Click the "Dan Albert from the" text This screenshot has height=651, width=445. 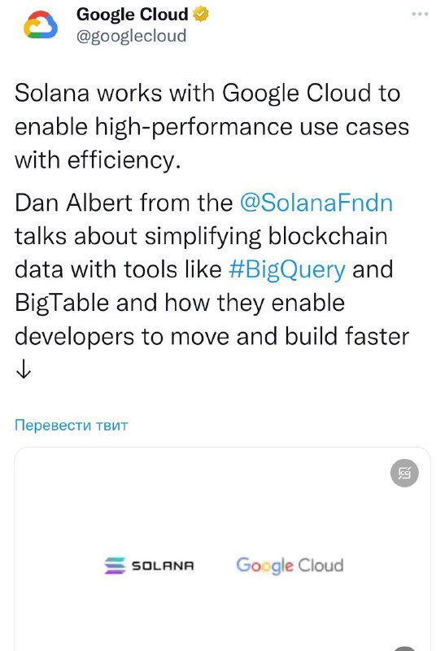(x=124, y=203)
